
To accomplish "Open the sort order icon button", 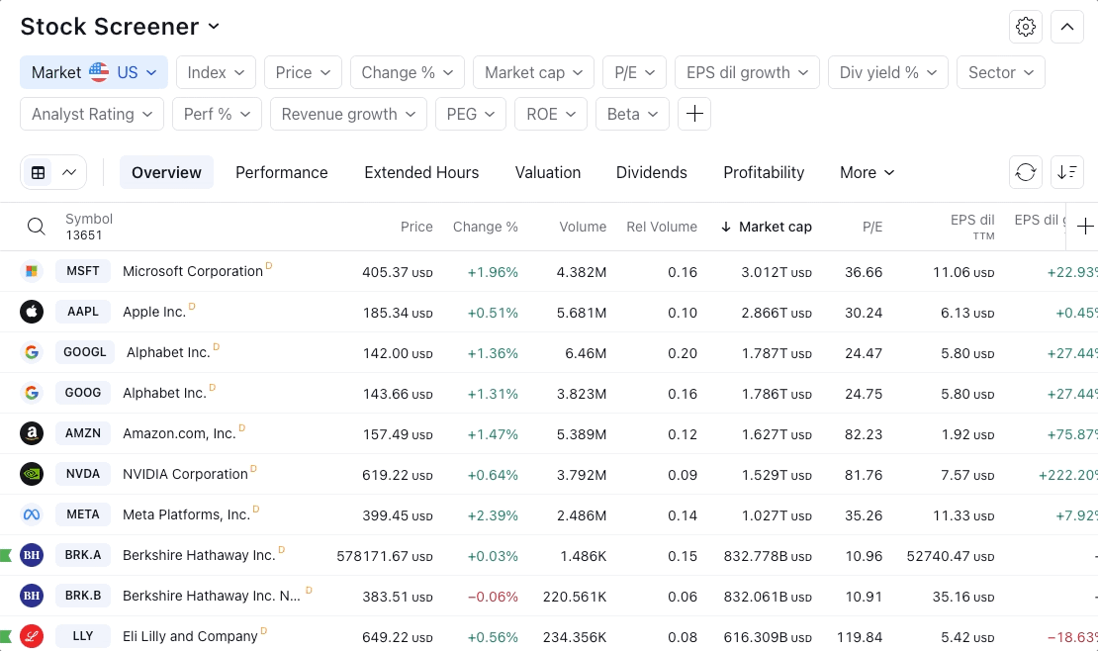I will [x=1067, y=172].
